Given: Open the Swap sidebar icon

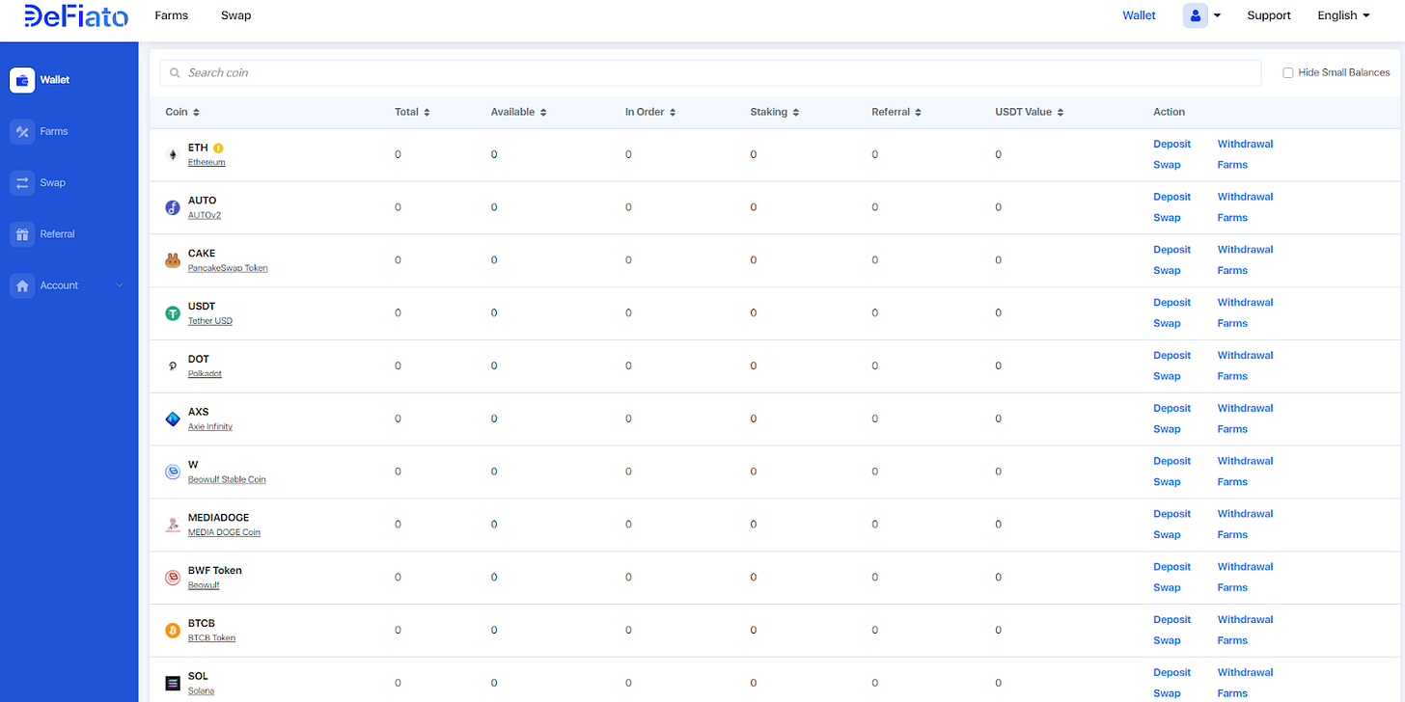Looking at the screenshot, I should (22, 182).
